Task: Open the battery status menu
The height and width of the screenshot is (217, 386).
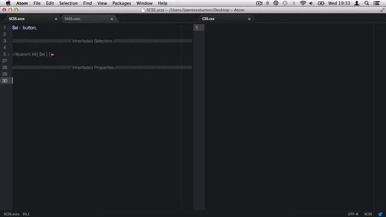Action: click(321, 3)
